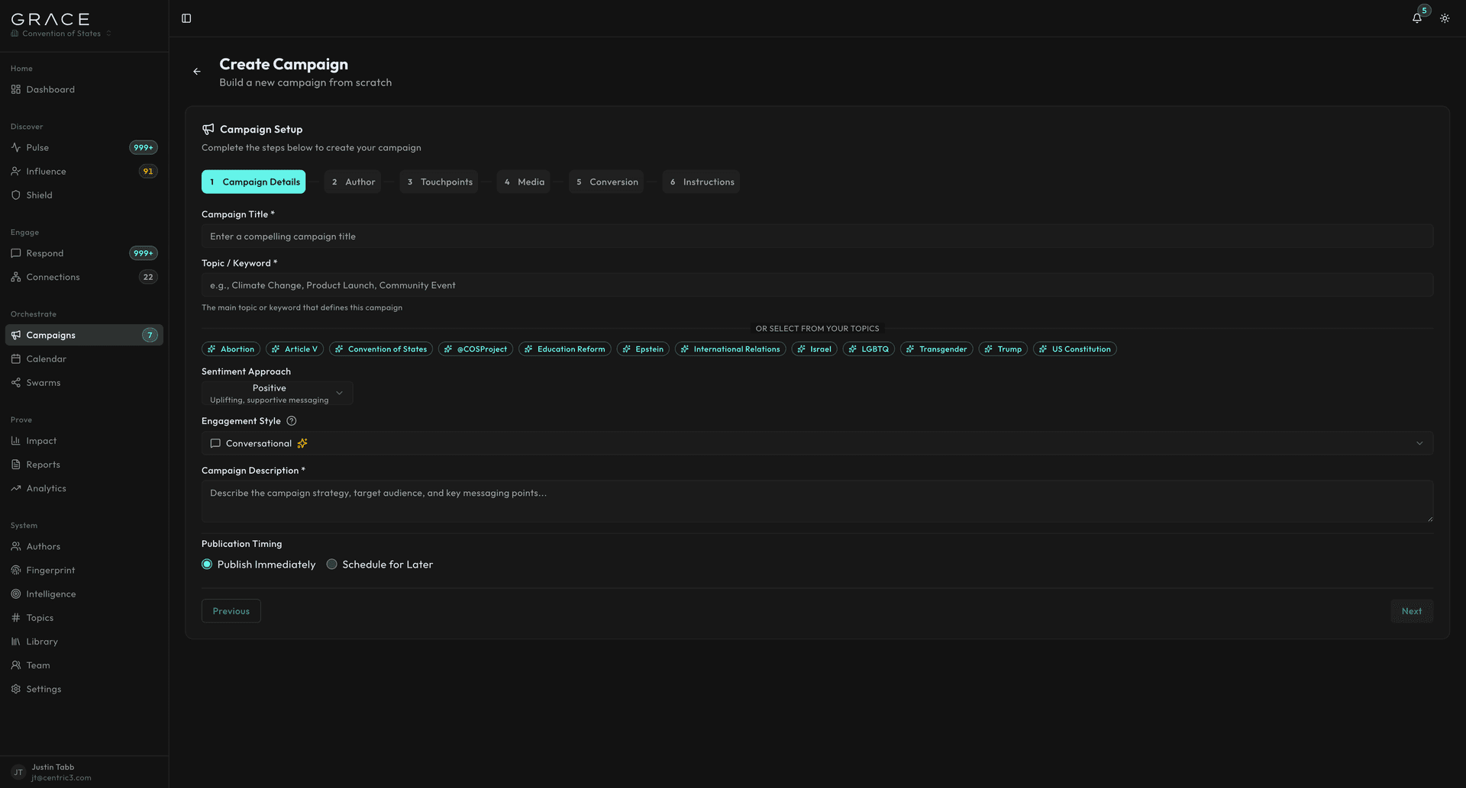Click the Previous button

point(231,611)
